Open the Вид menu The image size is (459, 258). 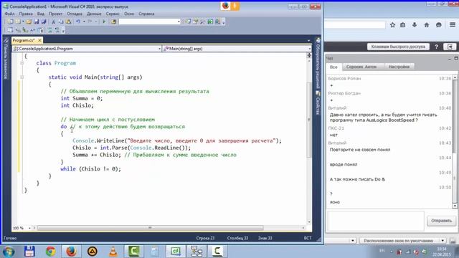(41, 14)
